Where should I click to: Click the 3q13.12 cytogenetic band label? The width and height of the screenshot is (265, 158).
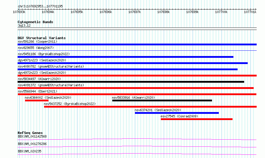[24, 25]
